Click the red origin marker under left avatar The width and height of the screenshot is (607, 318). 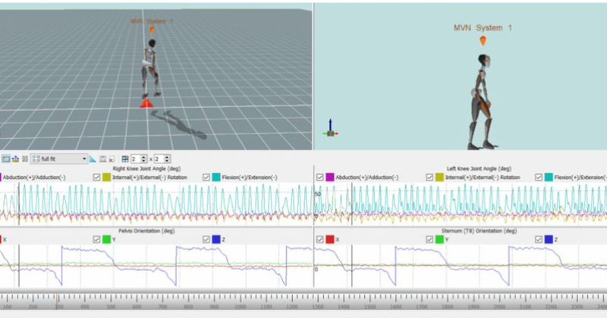coord(146,103)
